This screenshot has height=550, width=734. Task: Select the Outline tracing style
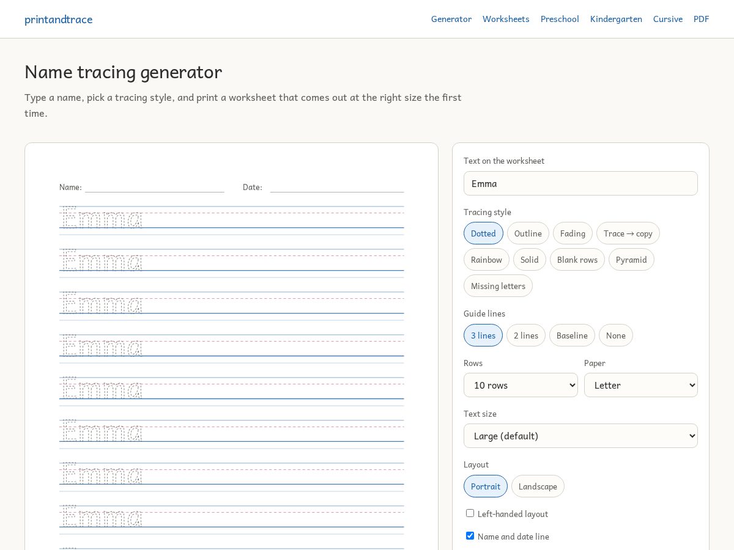pyautogui.click(x=528, y=233)
